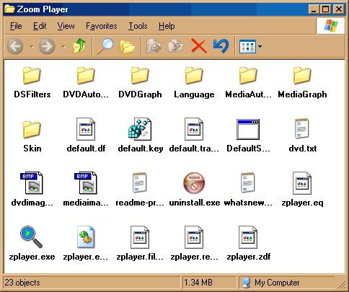Open the Favorites menu
Image resolution: width=349 pixels, height=292 pixels.
click(102, 26)
